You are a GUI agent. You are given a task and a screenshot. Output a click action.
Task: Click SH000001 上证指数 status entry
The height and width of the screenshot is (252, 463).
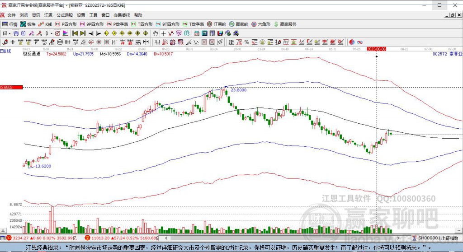[436, 238]
